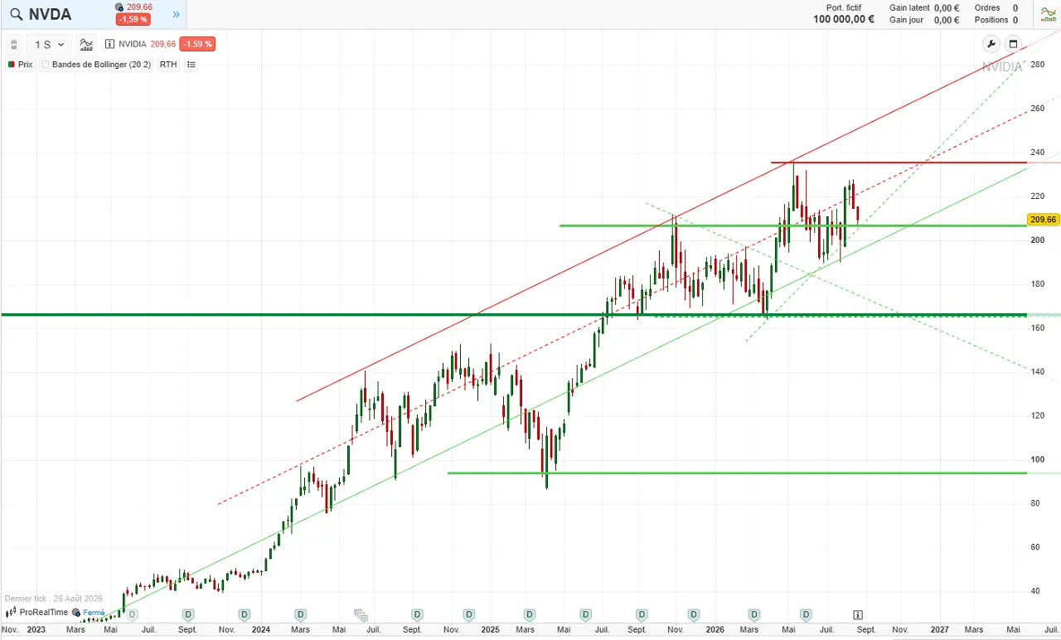Click the 2025 label on time axis
Viewport: 1061px width, 640px height.
(x=490, y=630)
